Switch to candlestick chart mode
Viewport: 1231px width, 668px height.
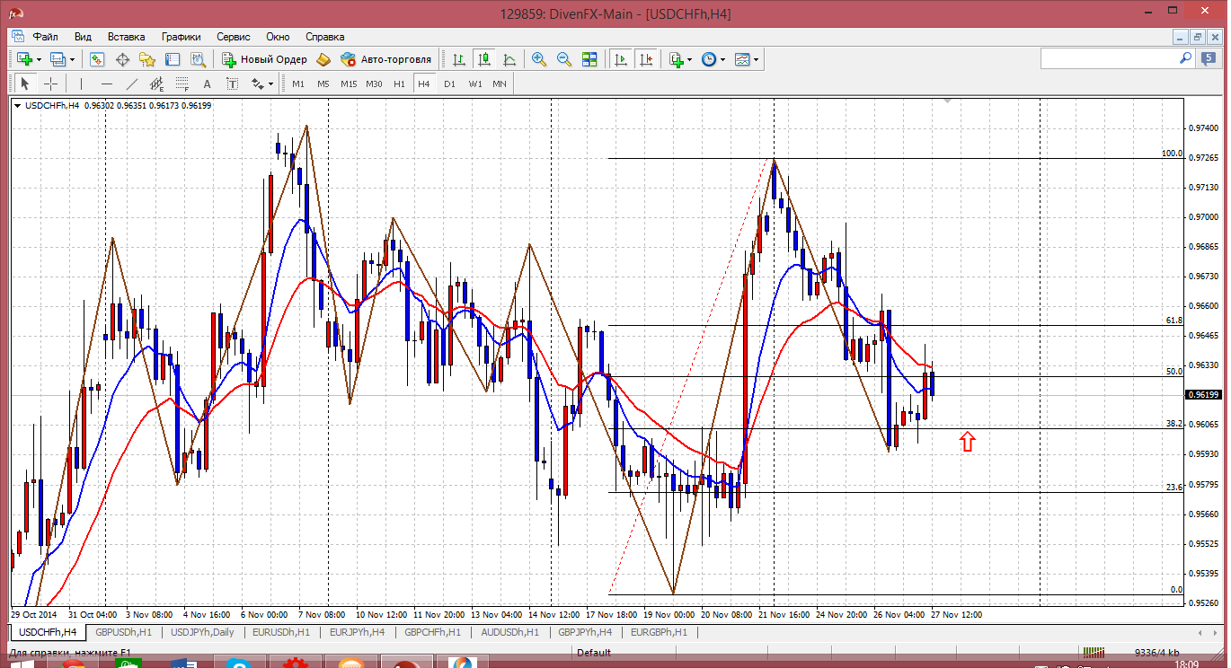[484, 59]
